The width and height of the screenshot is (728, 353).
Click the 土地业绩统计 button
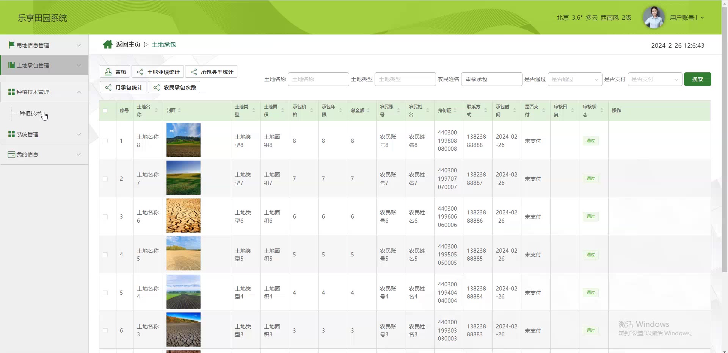click(x=158, y=72)
